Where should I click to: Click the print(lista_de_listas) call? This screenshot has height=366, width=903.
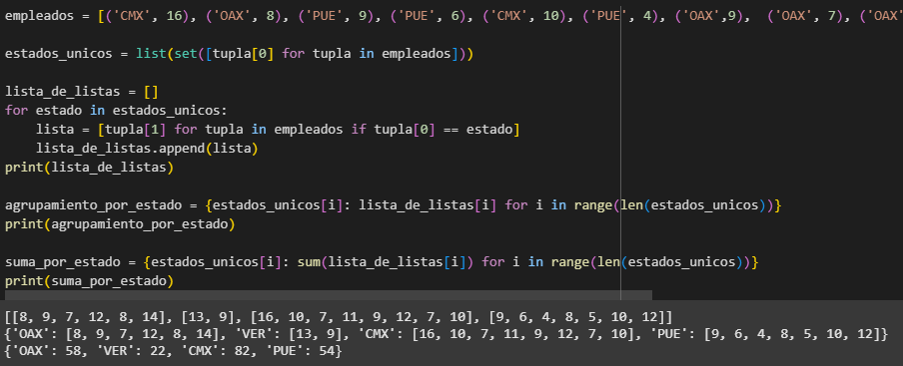coord(89,168)
